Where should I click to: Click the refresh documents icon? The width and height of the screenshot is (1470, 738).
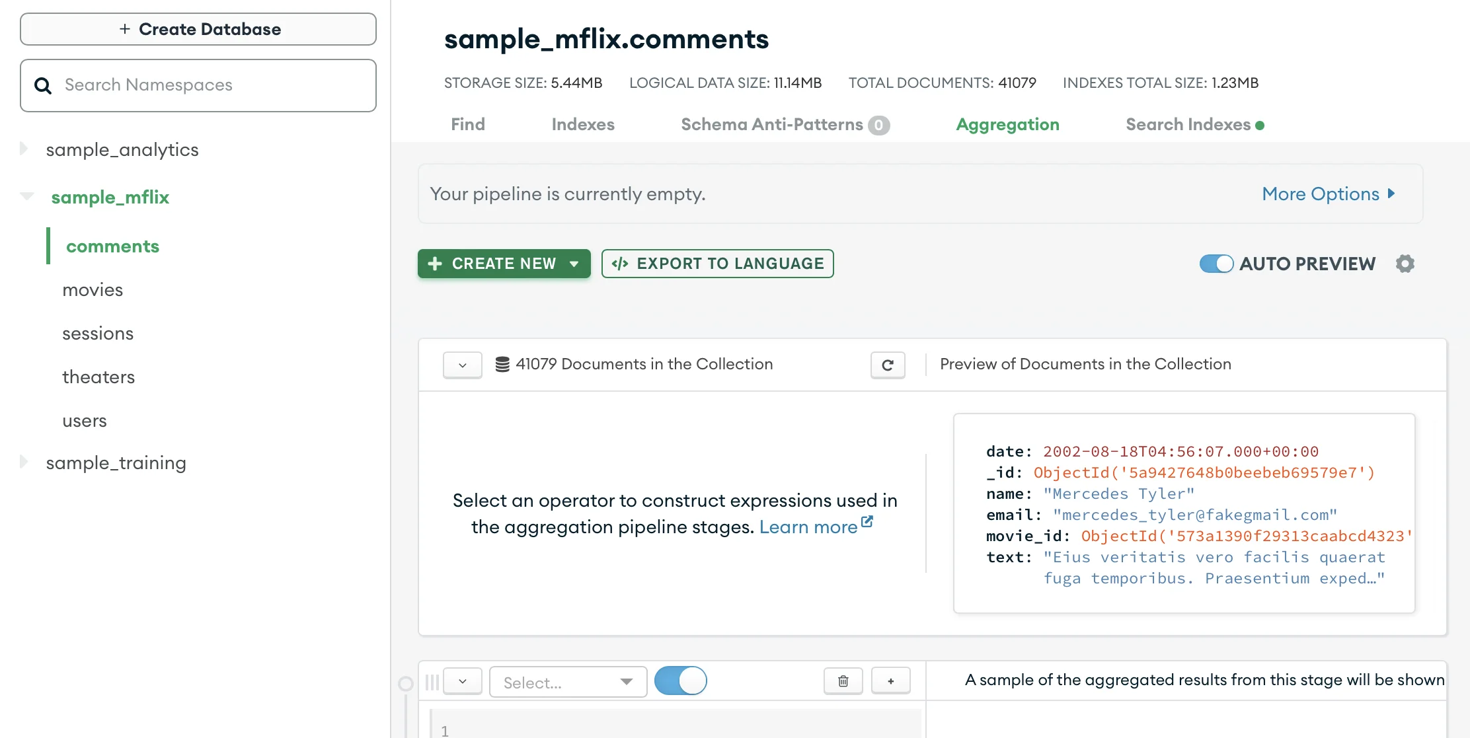pyautogui.click(x=888, y=365)
